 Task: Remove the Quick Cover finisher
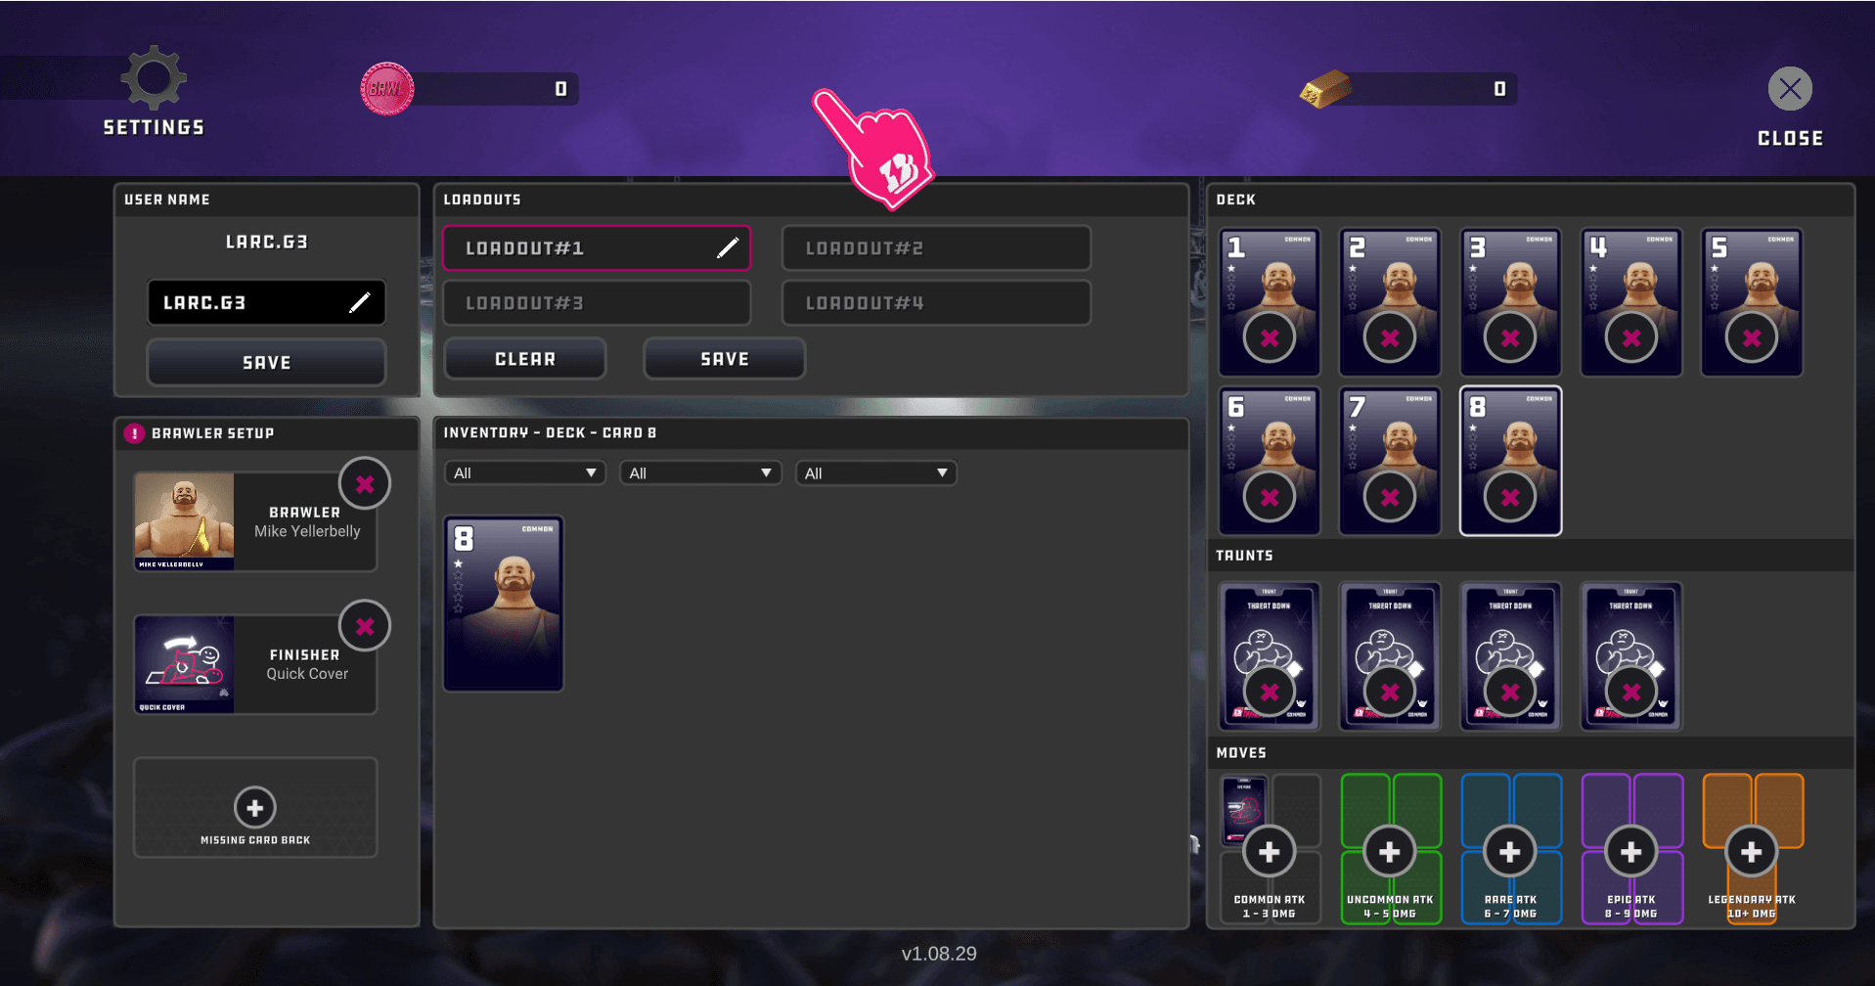click(x=365, y=627)
